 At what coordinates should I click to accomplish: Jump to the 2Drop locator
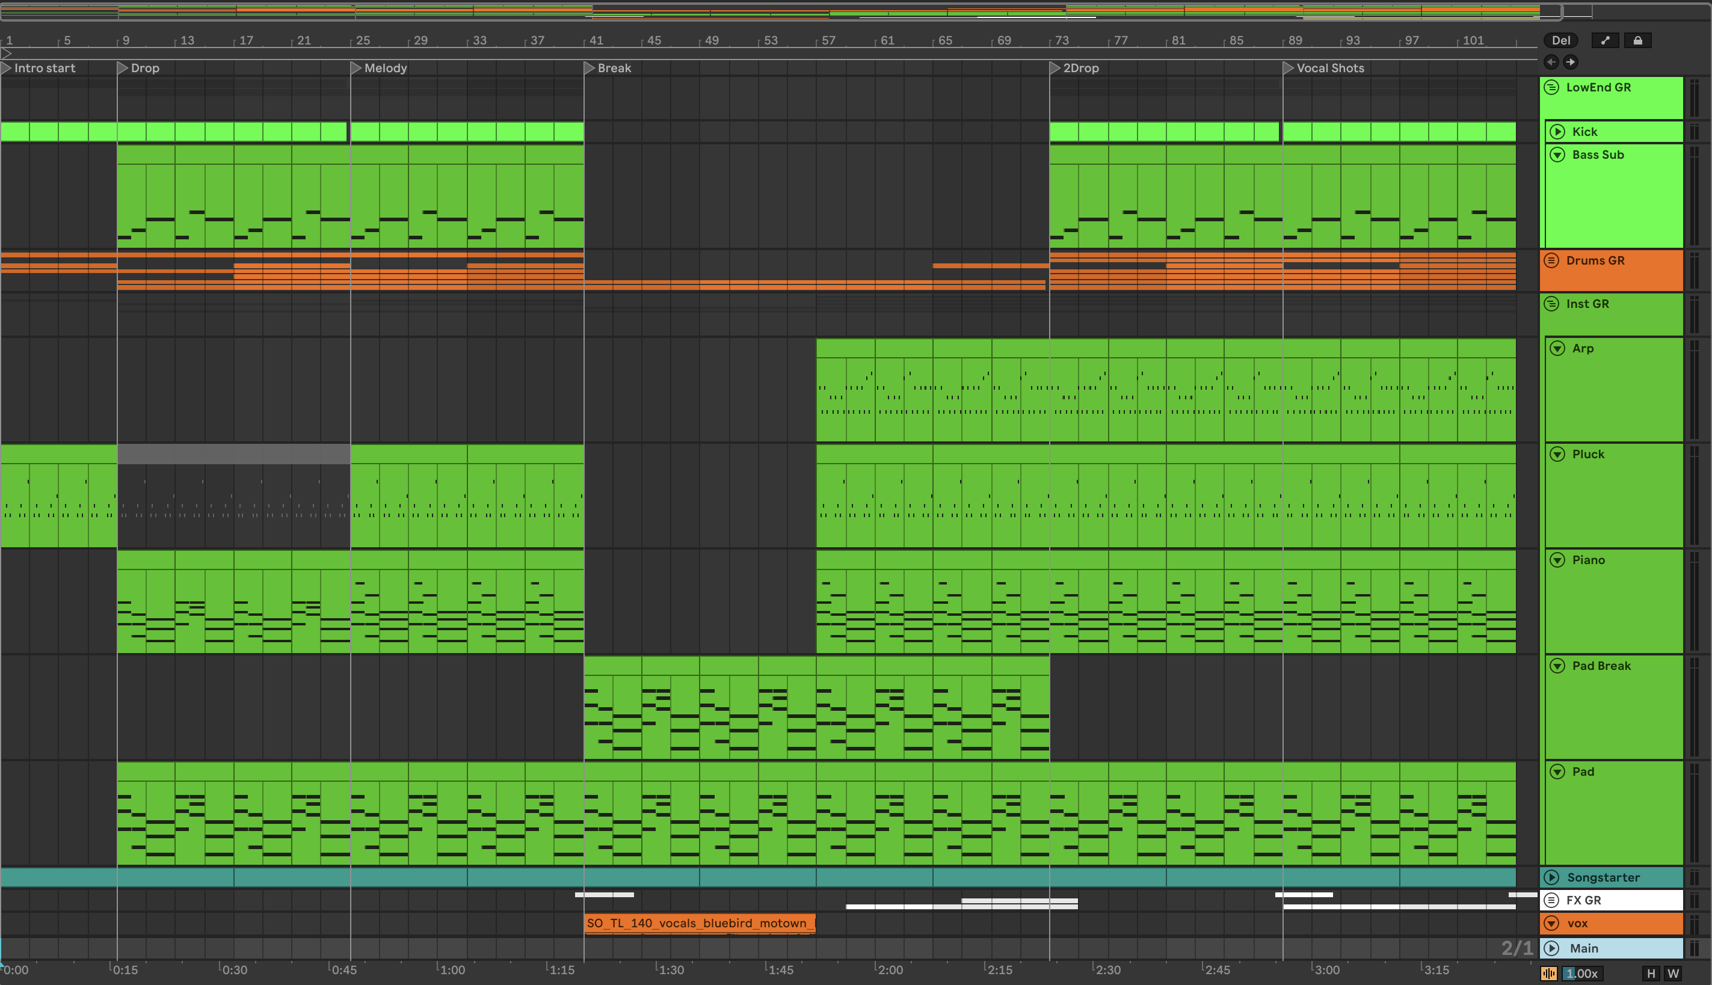(1074, 69)
